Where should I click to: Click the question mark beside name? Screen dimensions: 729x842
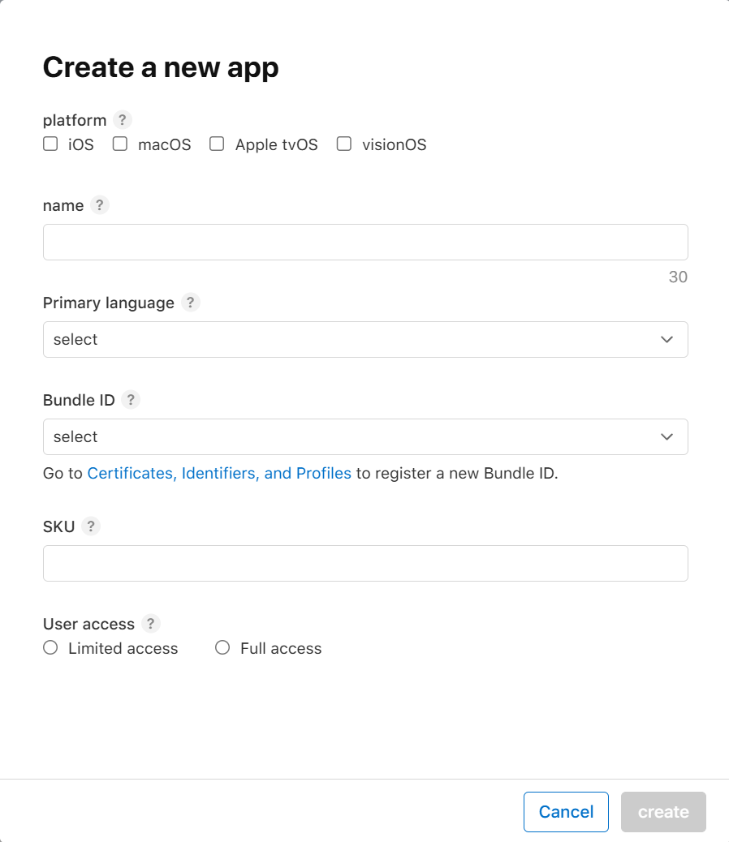pos(99,205)
